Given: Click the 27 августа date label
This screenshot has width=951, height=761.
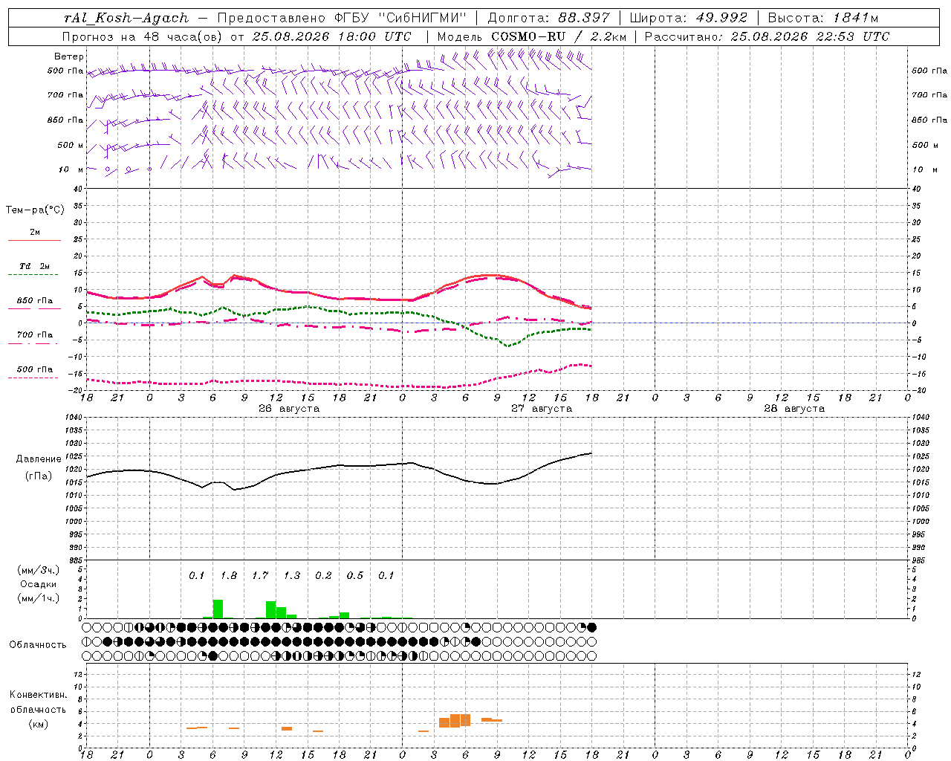Looking at the screenshot, I should (x=542, y=408).
